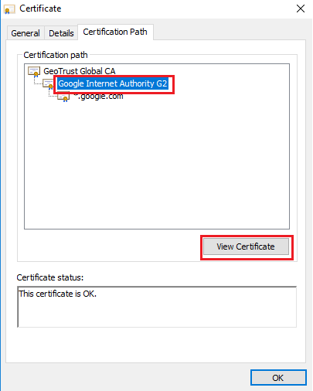Click the certificate icon beside GeoTrust Global CA
313x391 pixels.
[34, 71]
